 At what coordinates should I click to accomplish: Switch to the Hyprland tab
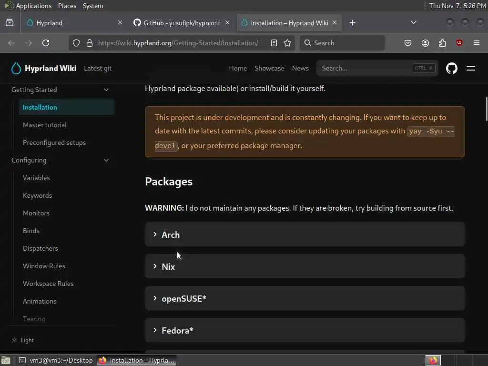pos(75,23)
